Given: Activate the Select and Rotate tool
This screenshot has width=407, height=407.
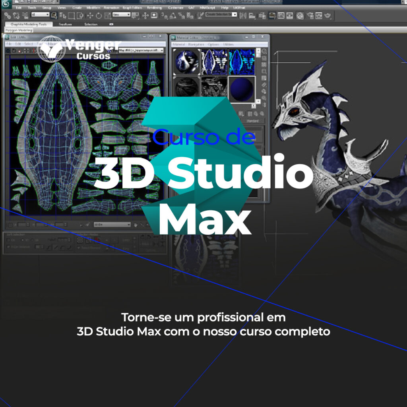Looking at the screenshot, I should click(x=99, y=16).
